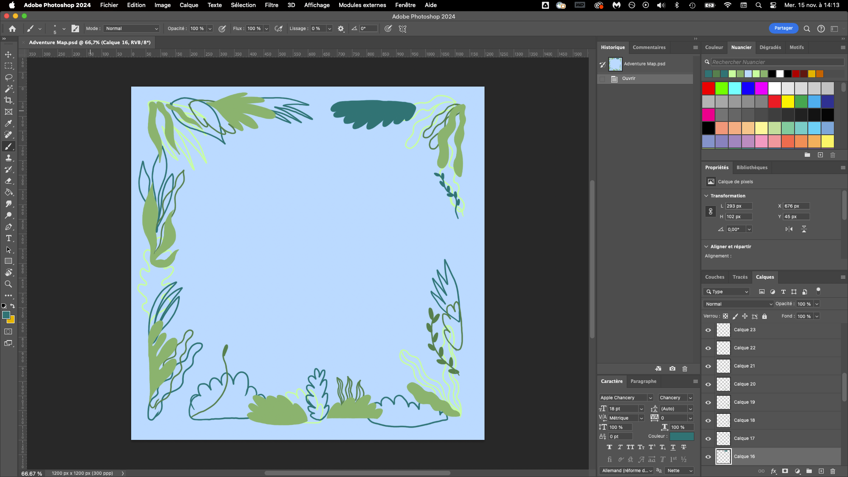Hide layer Calque 23
Screen dimensions: 848x477
708,330
